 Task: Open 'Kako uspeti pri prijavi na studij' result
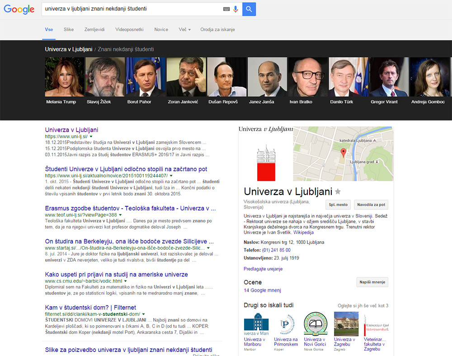tap(117, 275)
